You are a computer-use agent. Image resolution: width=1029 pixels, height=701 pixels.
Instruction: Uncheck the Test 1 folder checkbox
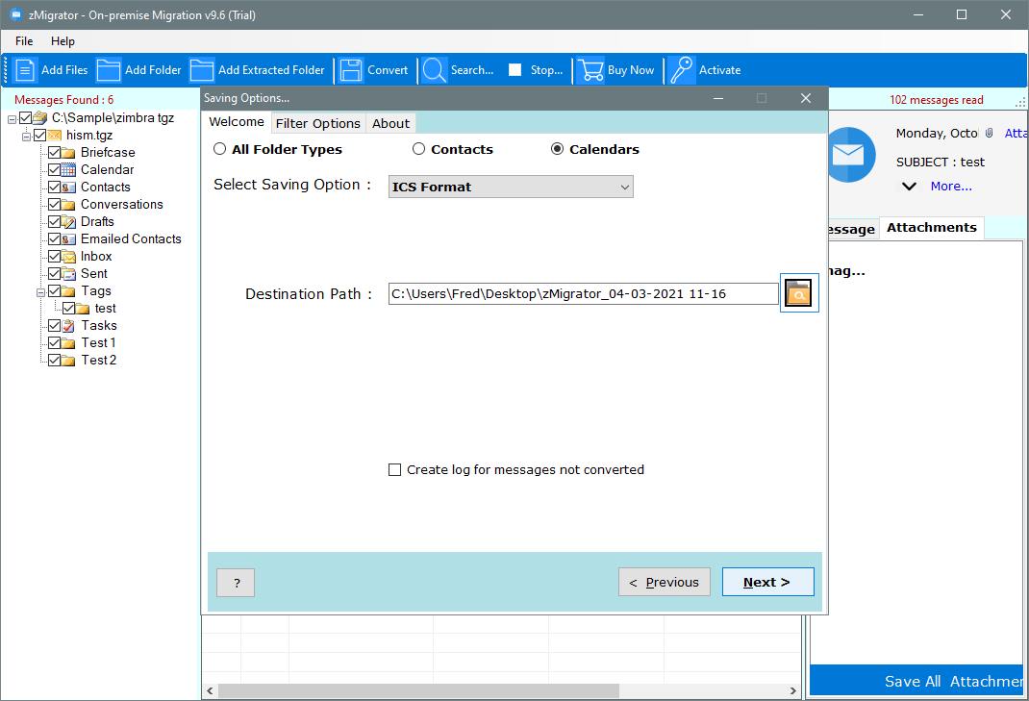[x=55, y=342]
